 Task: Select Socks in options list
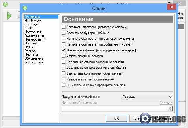tap(29, 28)
